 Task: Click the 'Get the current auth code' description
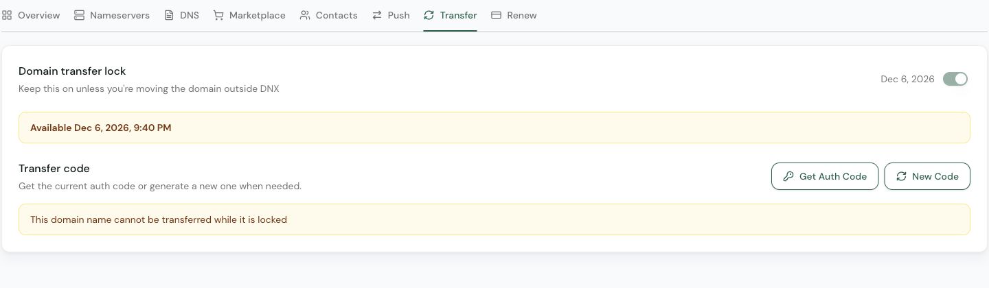(160, 186)
